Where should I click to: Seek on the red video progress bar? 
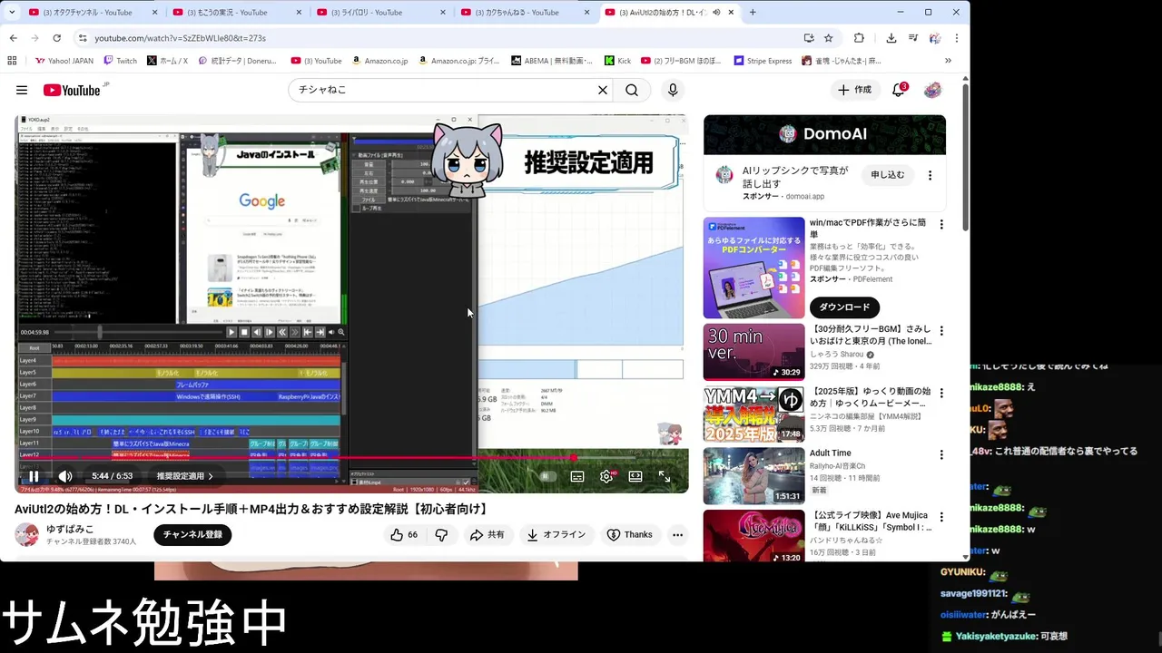point(351,457)
